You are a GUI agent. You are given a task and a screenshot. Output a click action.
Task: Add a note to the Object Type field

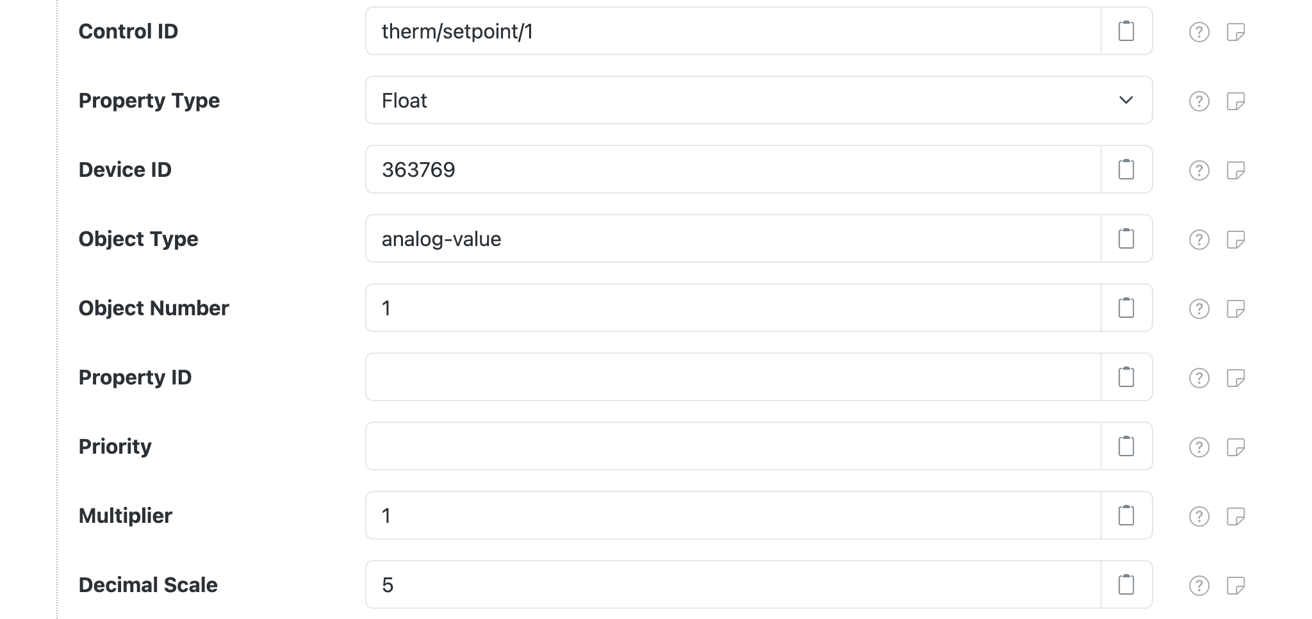coord(1237,238)
